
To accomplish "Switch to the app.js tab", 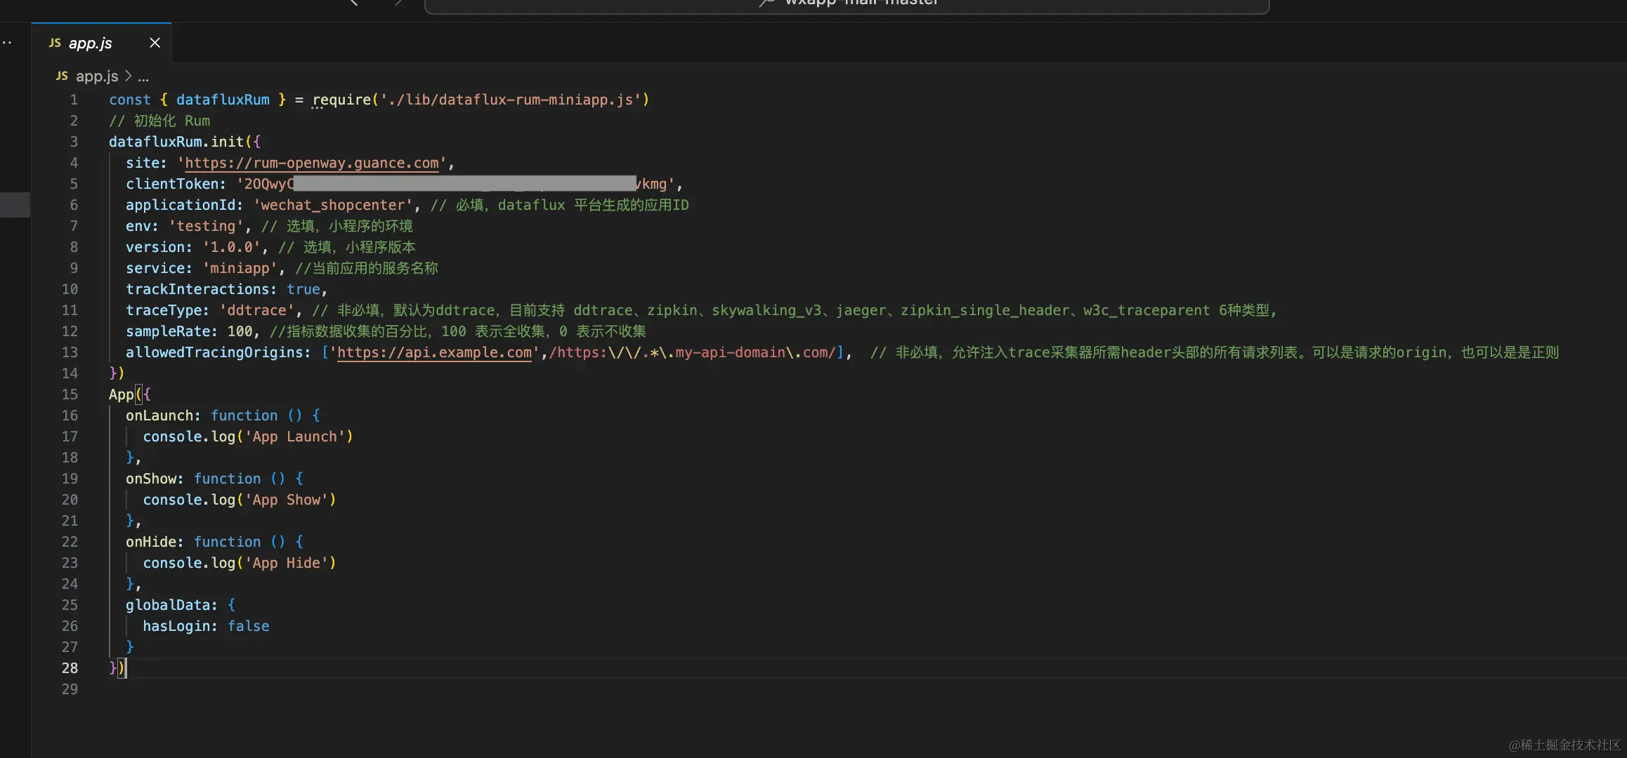I will click(91, 43).
